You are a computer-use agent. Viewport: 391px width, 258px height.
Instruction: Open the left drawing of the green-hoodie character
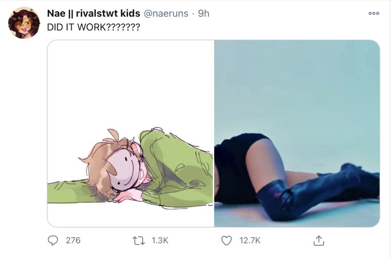(131, 133)
